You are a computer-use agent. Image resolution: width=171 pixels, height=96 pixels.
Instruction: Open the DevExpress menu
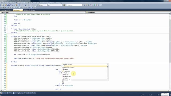pyautogui.click(x=50, y=3)
